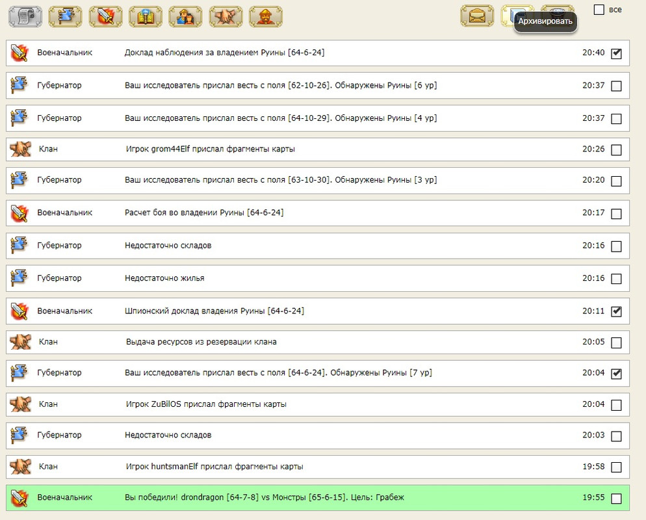
Task: Open 'Недостаточно жилья' message
Action: coord(164,278)
